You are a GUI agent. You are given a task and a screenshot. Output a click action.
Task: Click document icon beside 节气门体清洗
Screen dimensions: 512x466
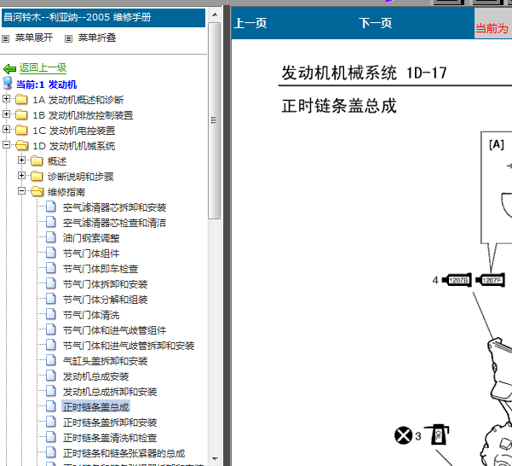(x=51, y=314)
